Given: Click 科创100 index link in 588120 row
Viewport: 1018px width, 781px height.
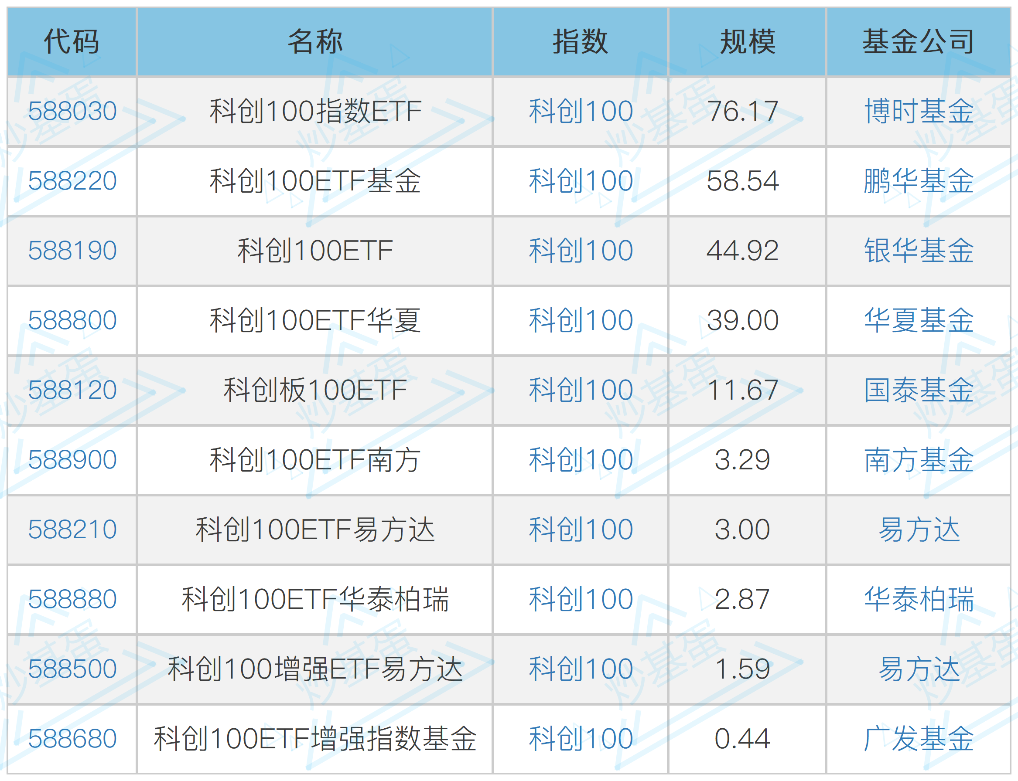Looking at the screenshot, I should (x=581, y=390).
